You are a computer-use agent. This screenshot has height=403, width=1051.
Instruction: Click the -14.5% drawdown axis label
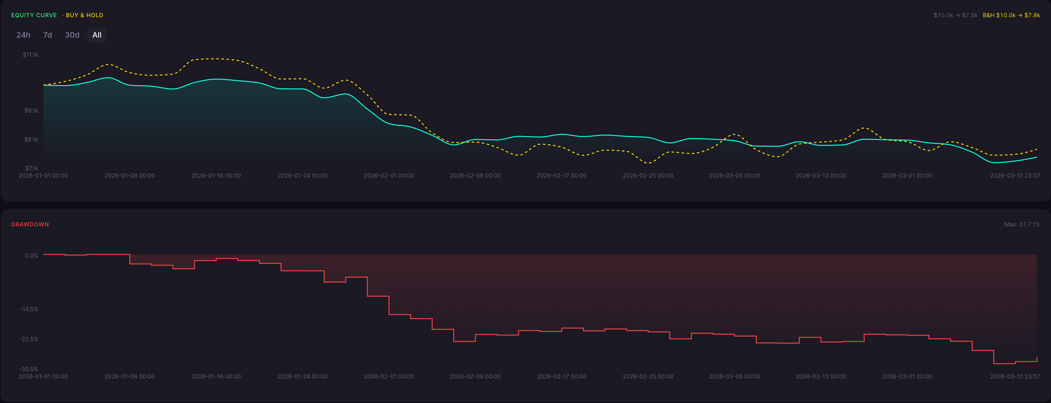click(x=29, y=309)
